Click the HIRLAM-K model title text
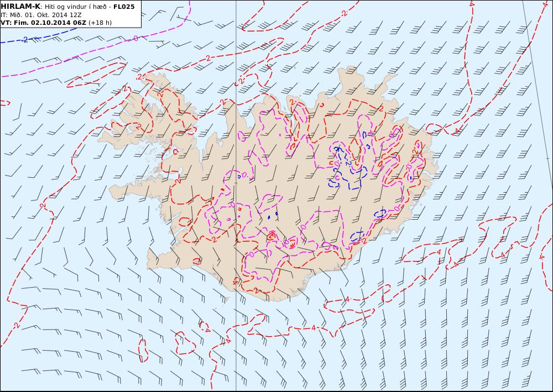Screen dimensions: 553x392 point(20,7)
